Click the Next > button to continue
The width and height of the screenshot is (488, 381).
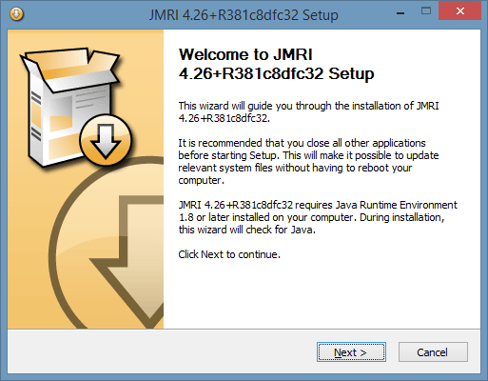pyautogui.click(x=351, y=352)
